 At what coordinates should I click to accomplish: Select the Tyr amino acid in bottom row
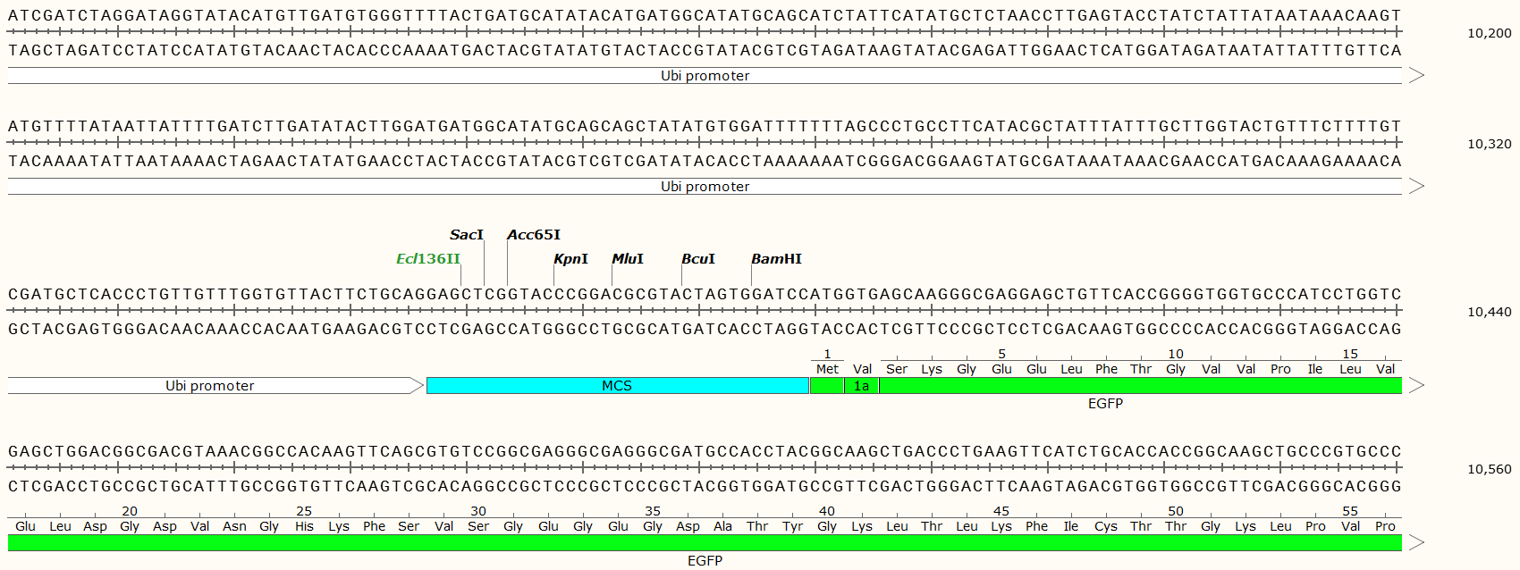792,526
